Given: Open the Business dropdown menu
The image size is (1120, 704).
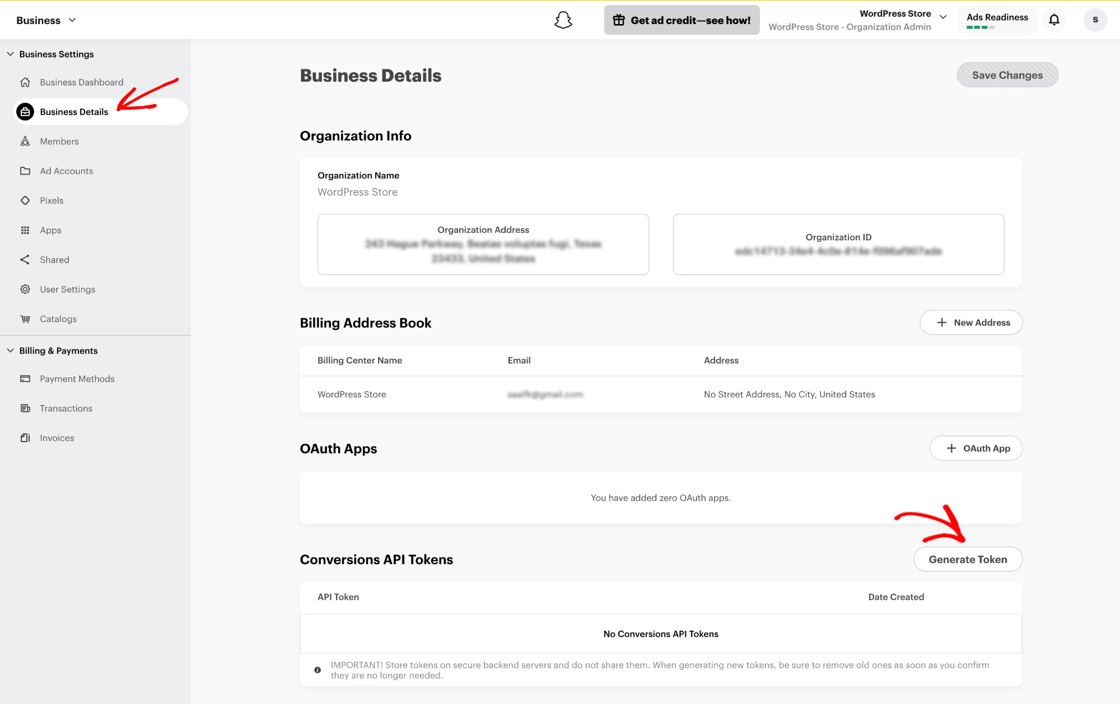Looking at the screenshot, I should [x=46, y=20].
